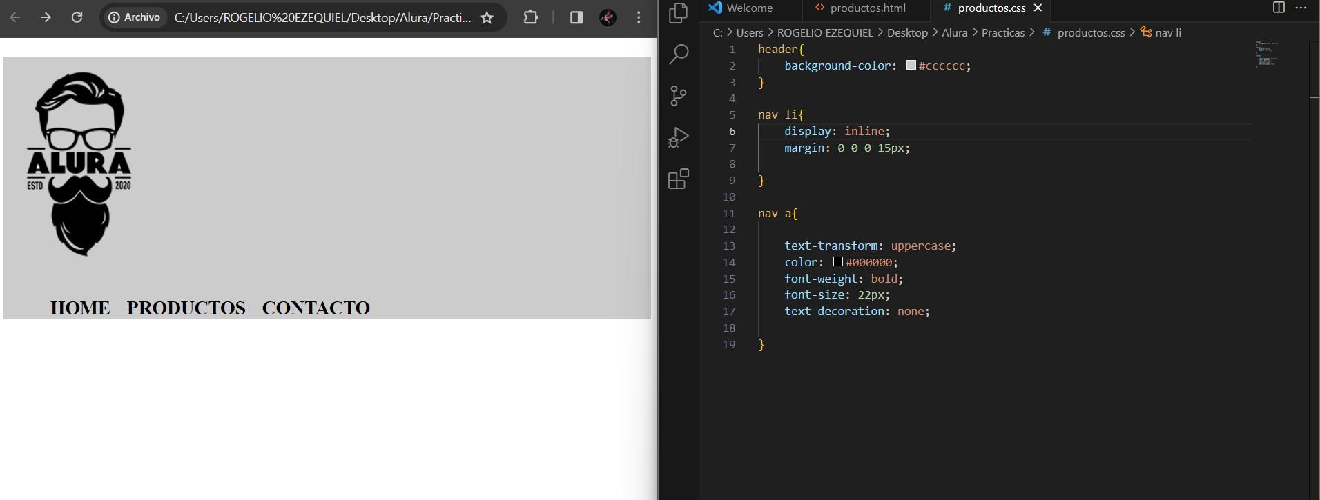Click the code minimap preview
Viewport: 1320px width, 500px height.
[1267, 53]
